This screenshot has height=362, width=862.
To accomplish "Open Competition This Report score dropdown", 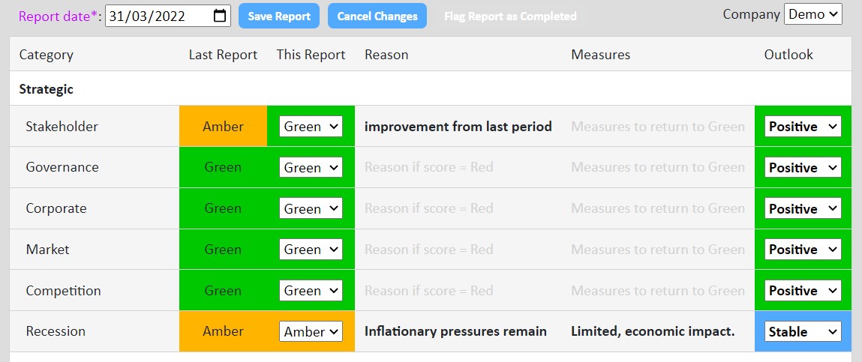I will (x=311, y=291).
